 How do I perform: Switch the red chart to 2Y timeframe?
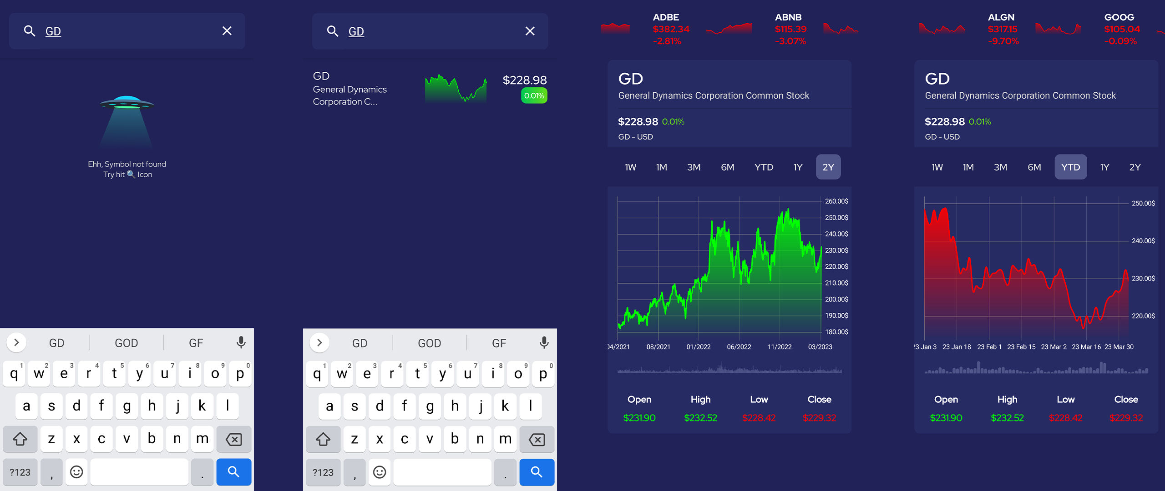(1135, 167)
